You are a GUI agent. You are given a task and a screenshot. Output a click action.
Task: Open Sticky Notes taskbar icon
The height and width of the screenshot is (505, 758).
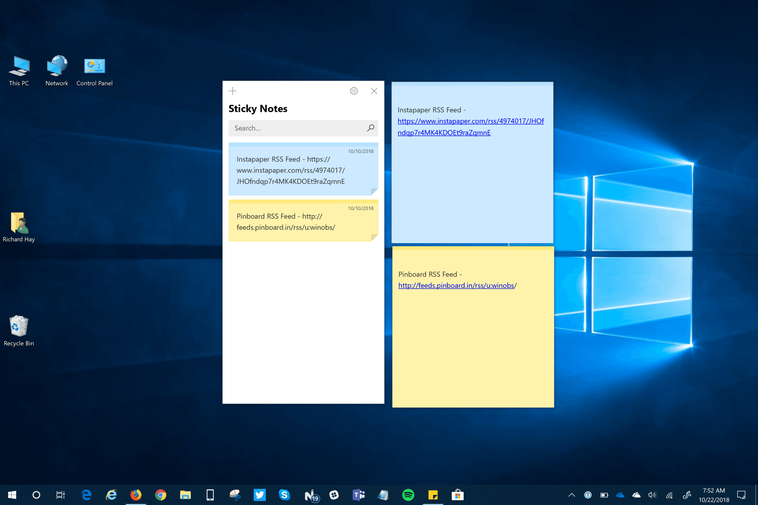click(433, 495)
